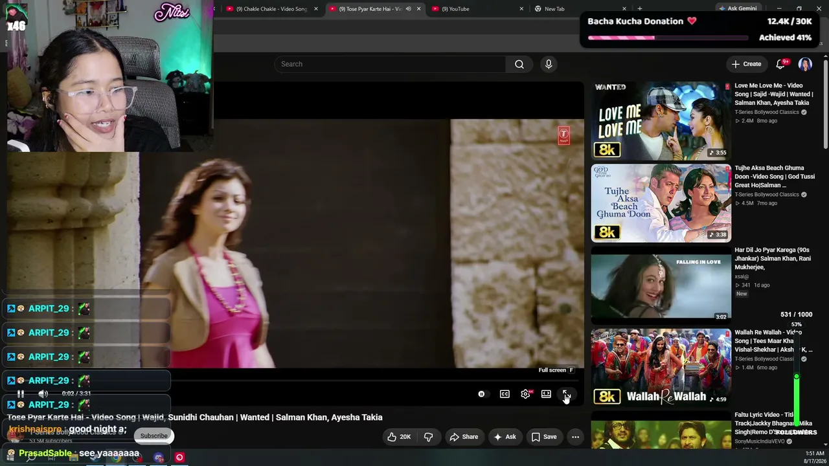The width and height of the screenshot is (829, 466).
Task: Open YouTube notifications bell
Action: [x=780, y=64]
